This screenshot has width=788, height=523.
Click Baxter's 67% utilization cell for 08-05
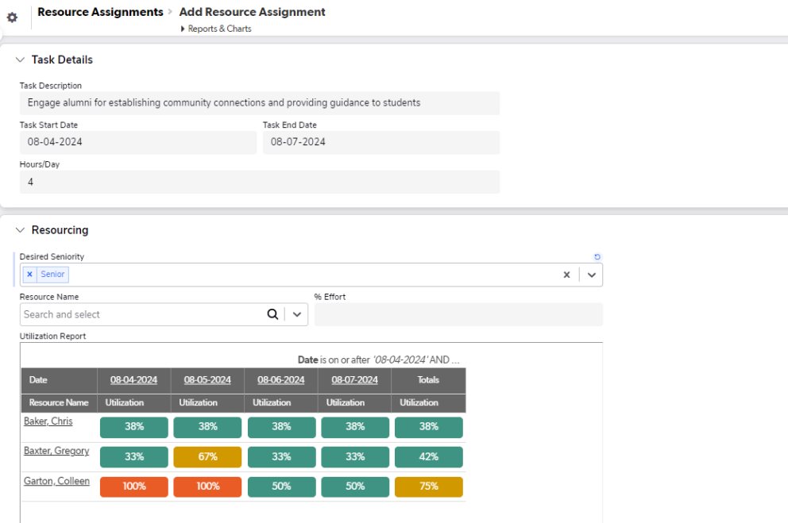(207, 457)
